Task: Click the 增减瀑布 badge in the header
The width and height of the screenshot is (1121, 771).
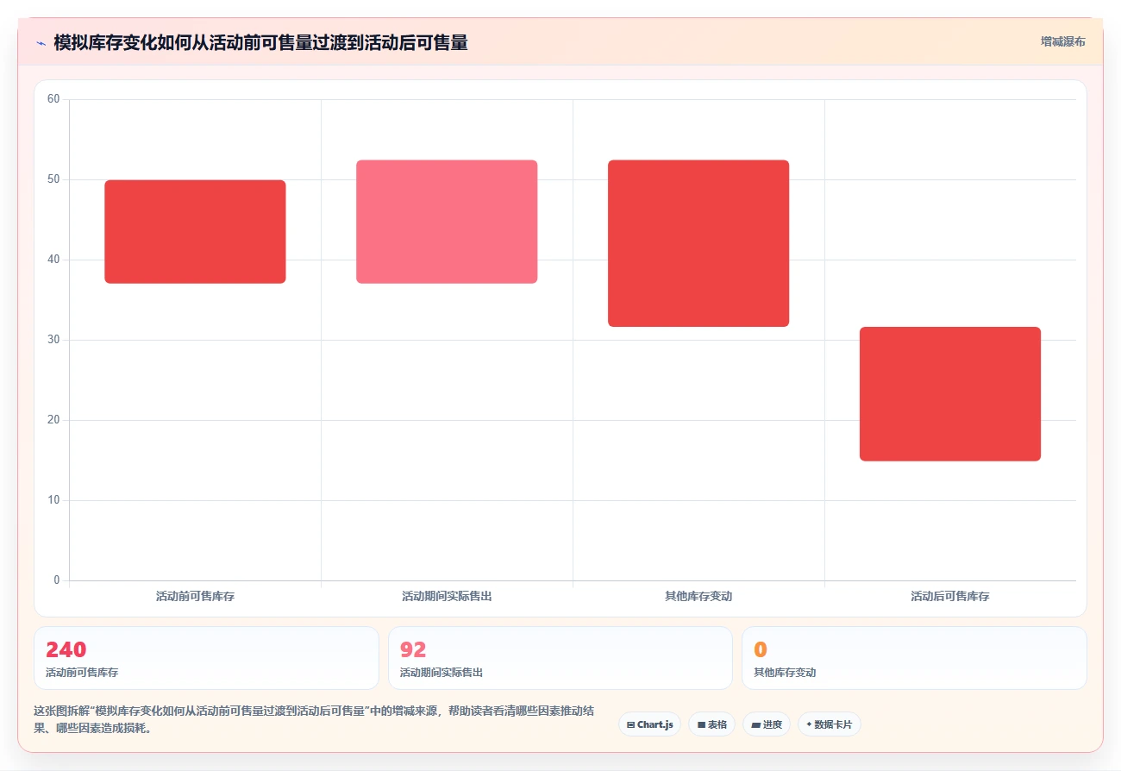Action: pos(1062,41)
